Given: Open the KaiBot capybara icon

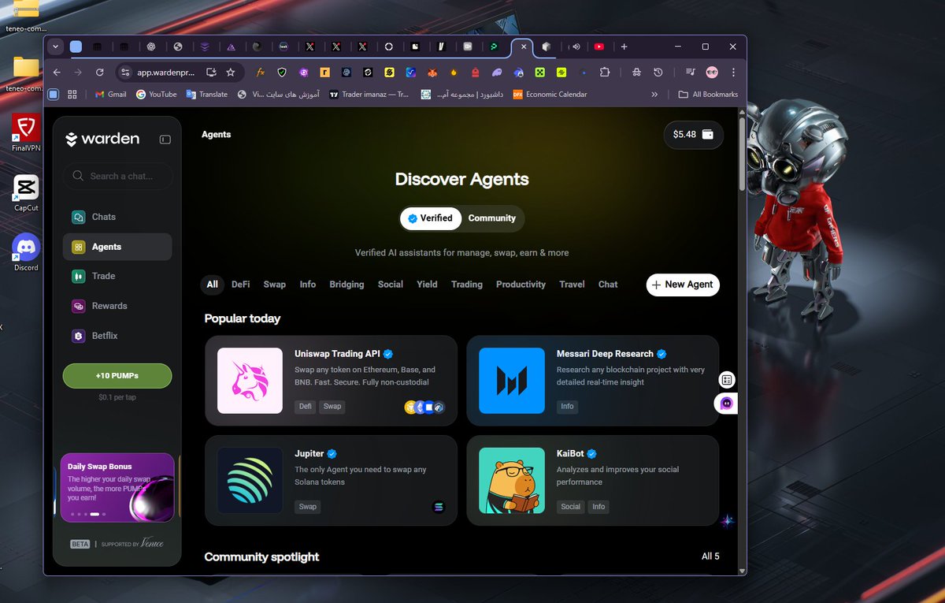Looking at the screenshot, I should [x=512, y=481].
